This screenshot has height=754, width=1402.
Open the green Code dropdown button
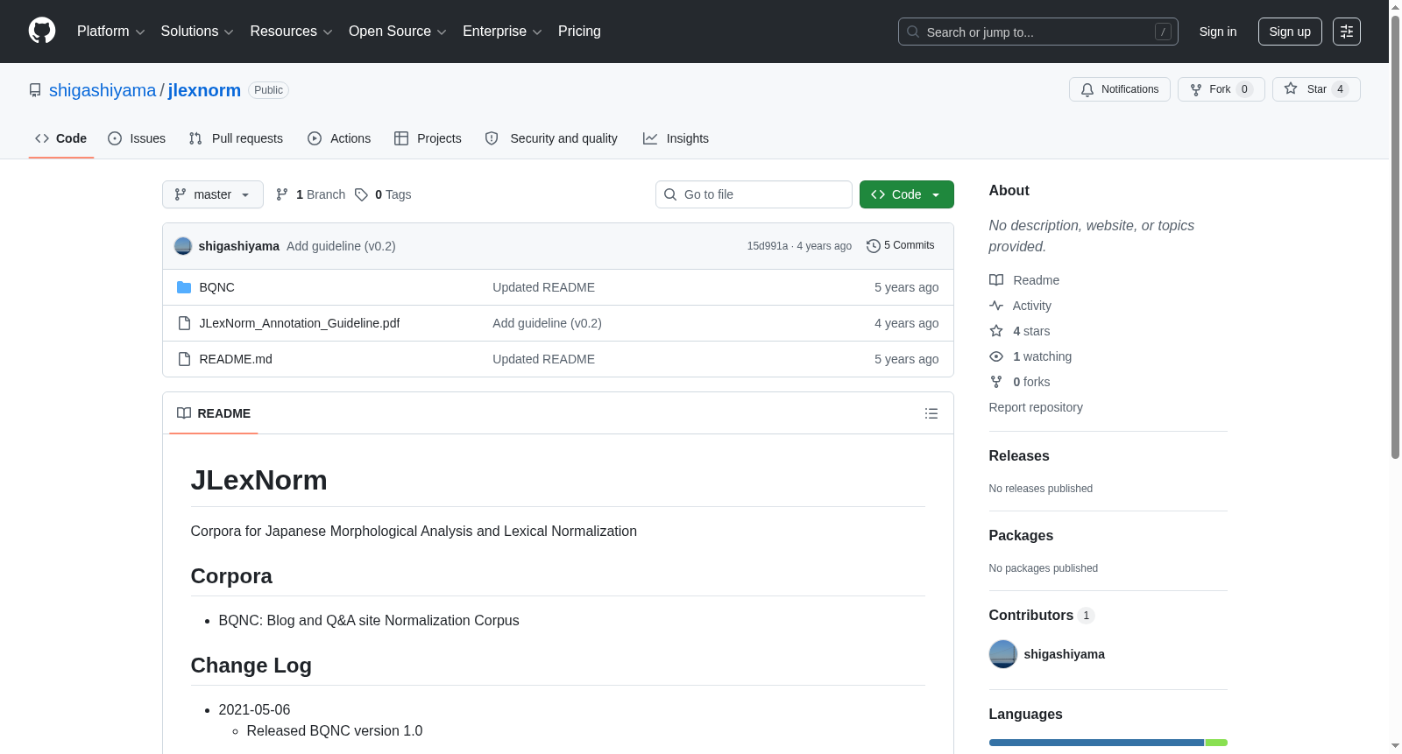907,194
